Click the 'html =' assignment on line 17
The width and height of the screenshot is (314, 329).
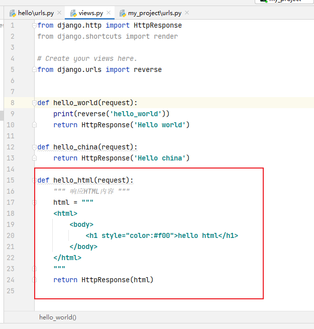click(x=65, y=202)
